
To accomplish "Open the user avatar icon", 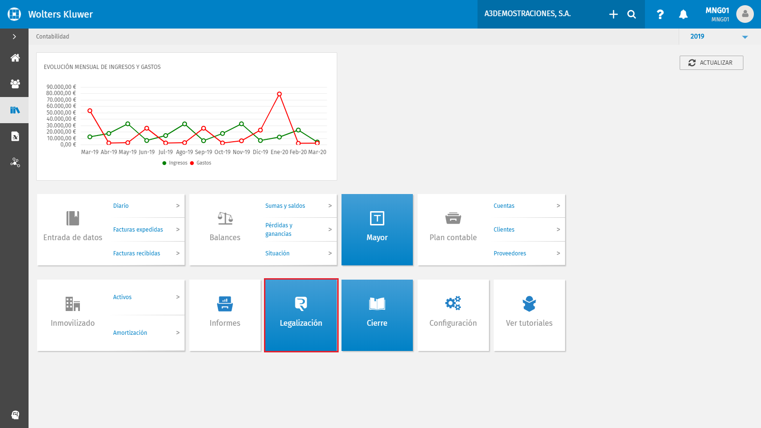I will click(745, 14).
